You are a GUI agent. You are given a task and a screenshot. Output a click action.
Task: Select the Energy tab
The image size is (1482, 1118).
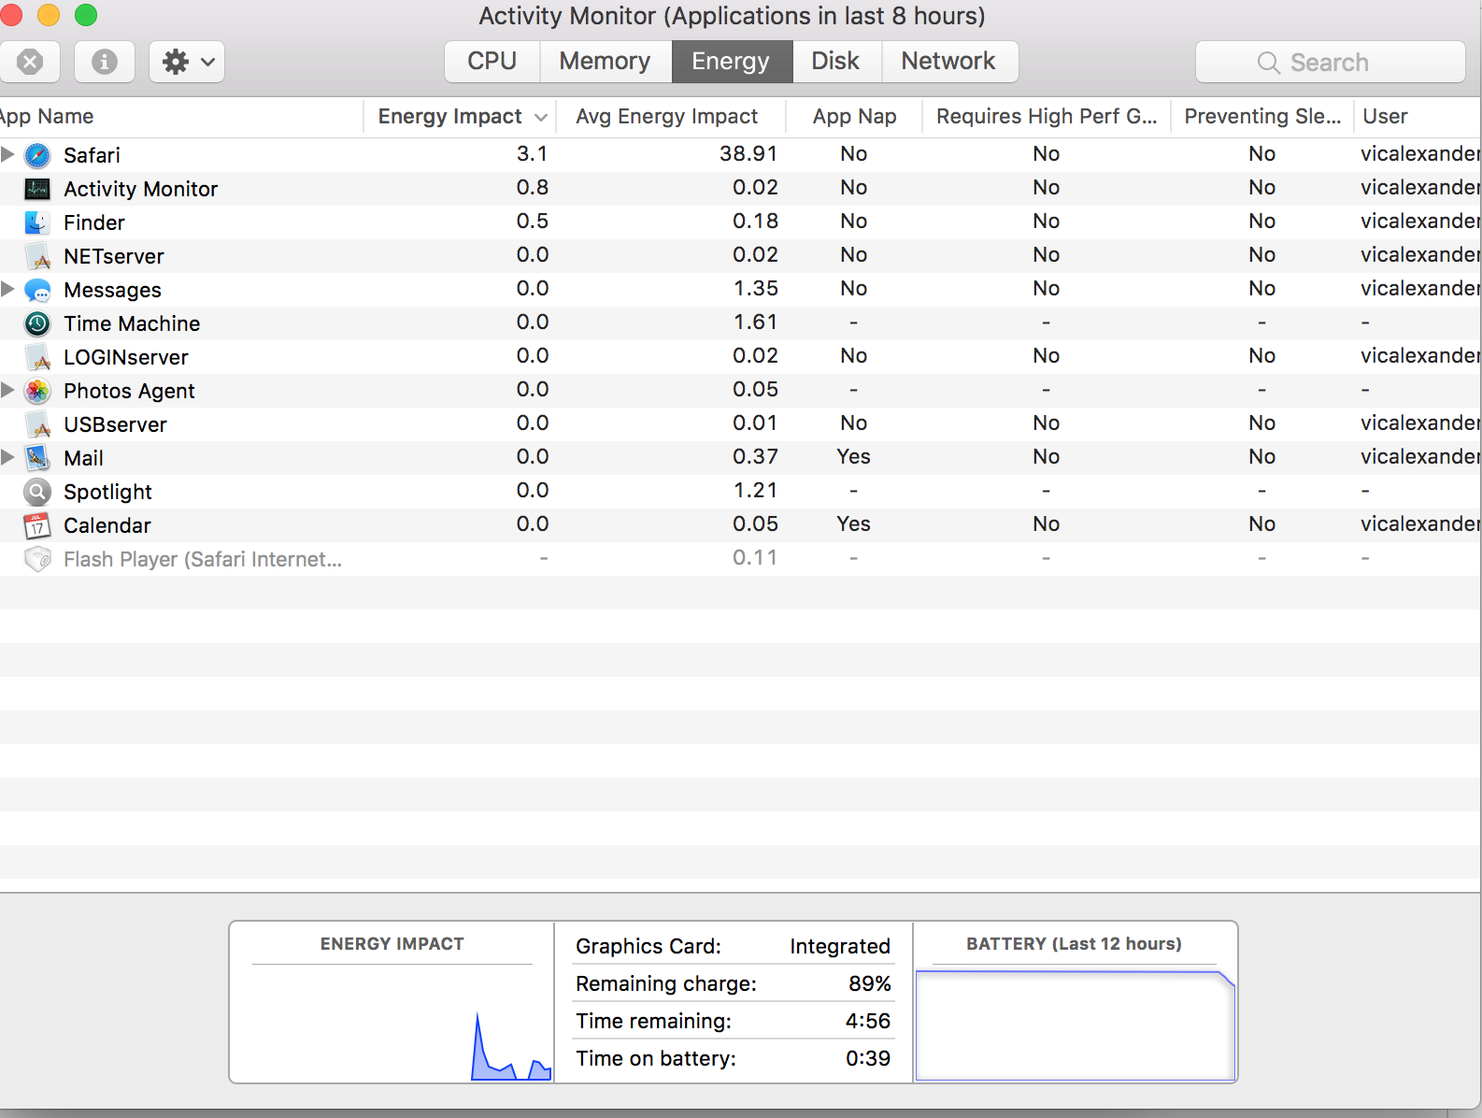pyautogui.click(x=732, y=62)
